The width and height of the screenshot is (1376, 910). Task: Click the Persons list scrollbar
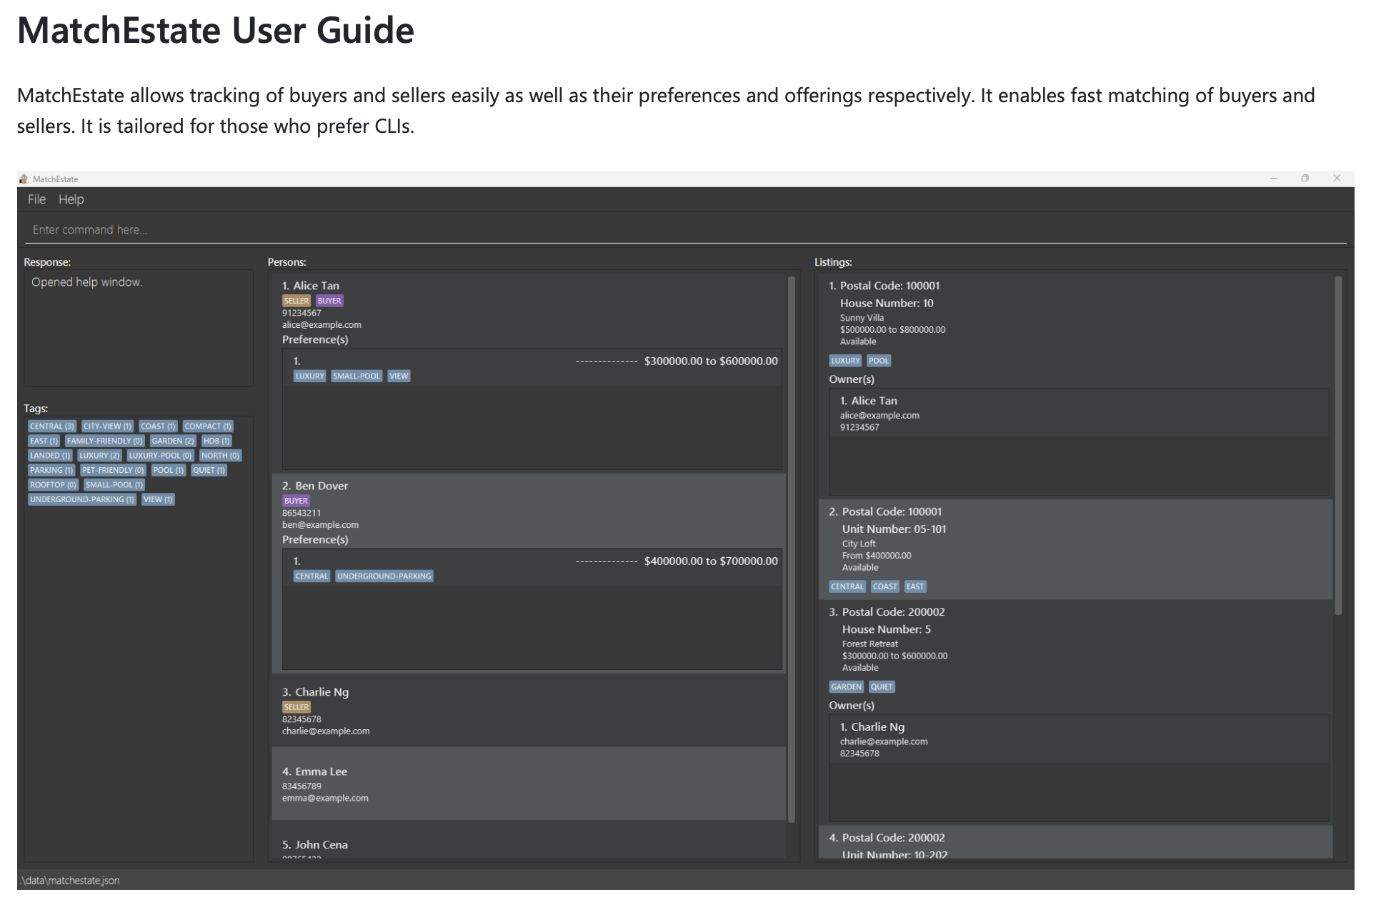coord(791,549)
